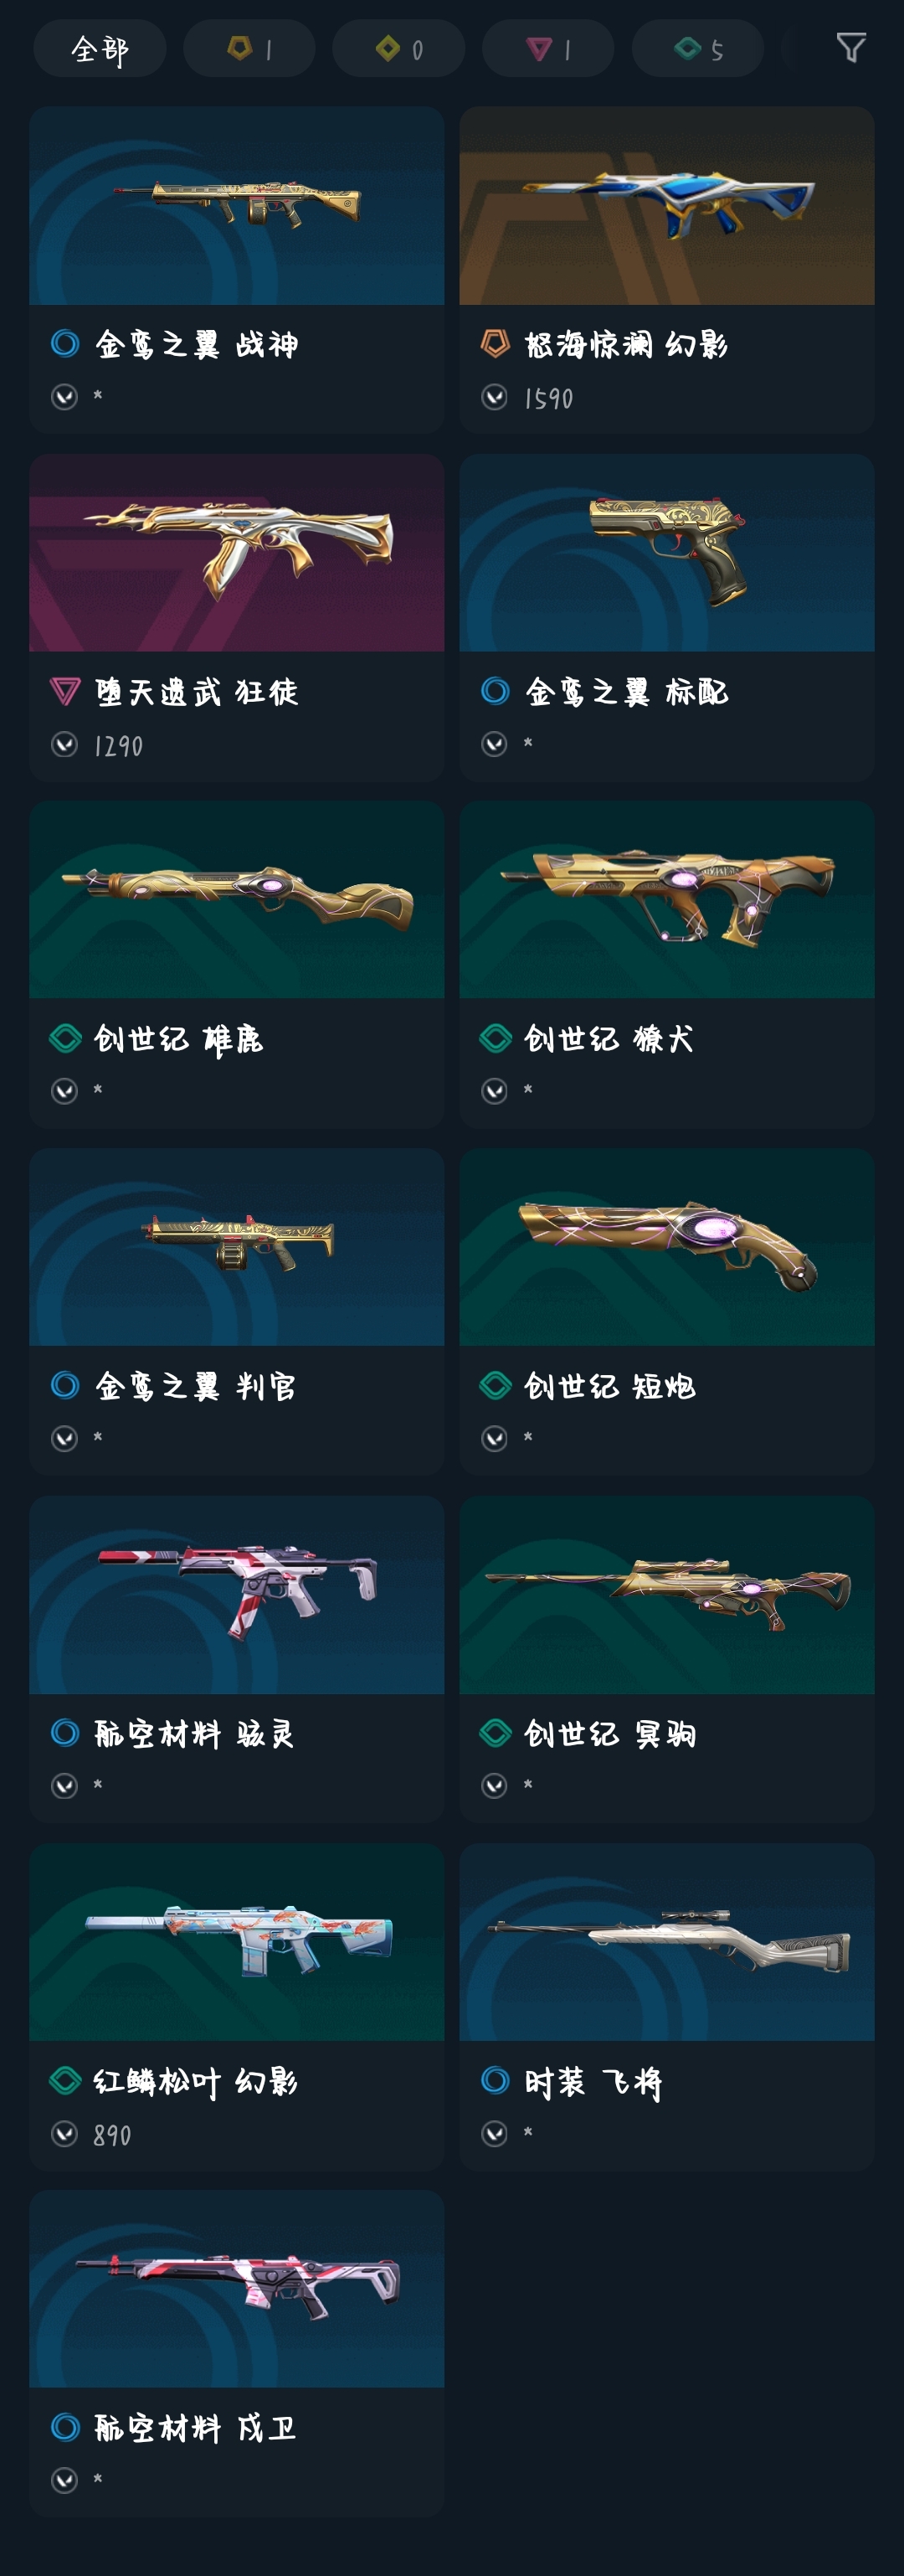Select the 航空材料 骇灵 skin name
904x2576 pixels.
point(195,1733)
